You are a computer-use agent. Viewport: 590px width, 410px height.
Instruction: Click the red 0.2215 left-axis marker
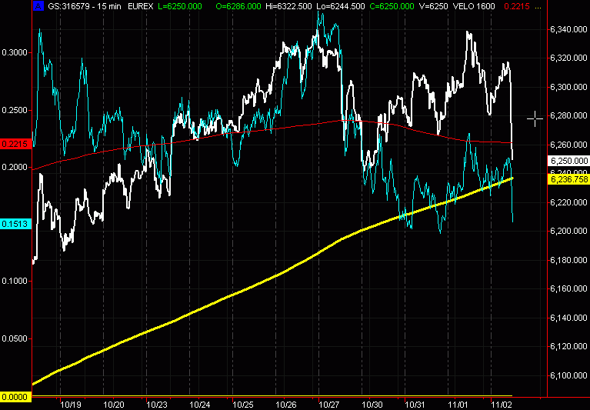pos(15,144)
